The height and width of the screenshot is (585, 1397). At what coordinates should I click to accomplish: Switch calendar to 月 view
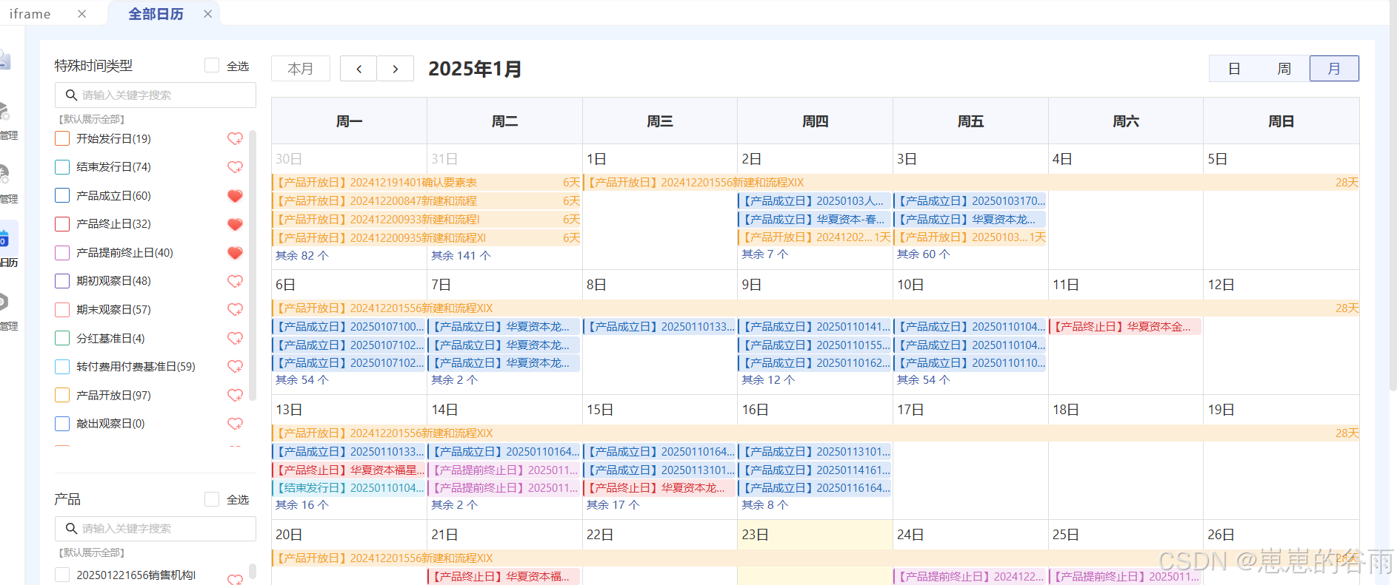tap(1334, 69)
